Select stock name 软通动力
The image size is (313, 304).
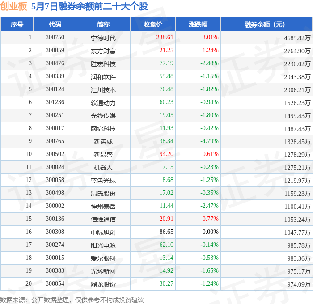103,103
